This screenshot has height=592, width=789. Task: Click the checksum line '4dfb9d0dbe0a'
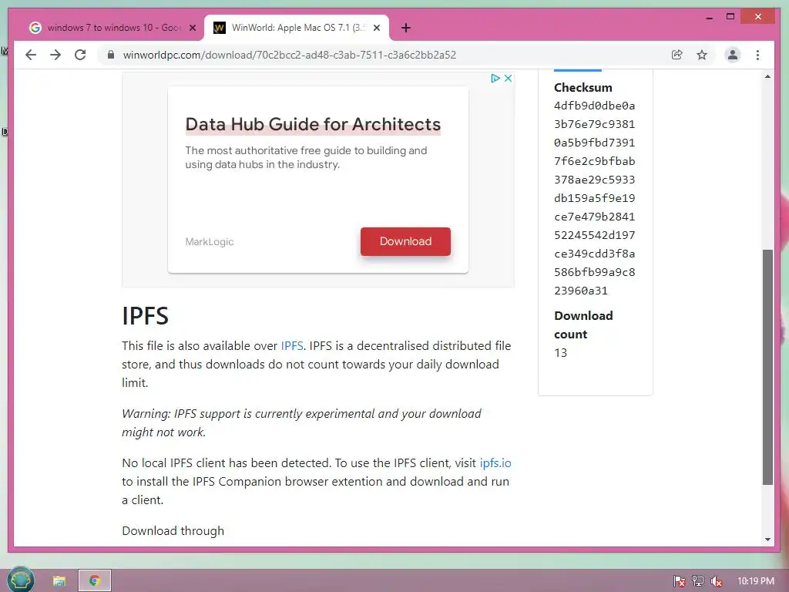tap(594, 106)
